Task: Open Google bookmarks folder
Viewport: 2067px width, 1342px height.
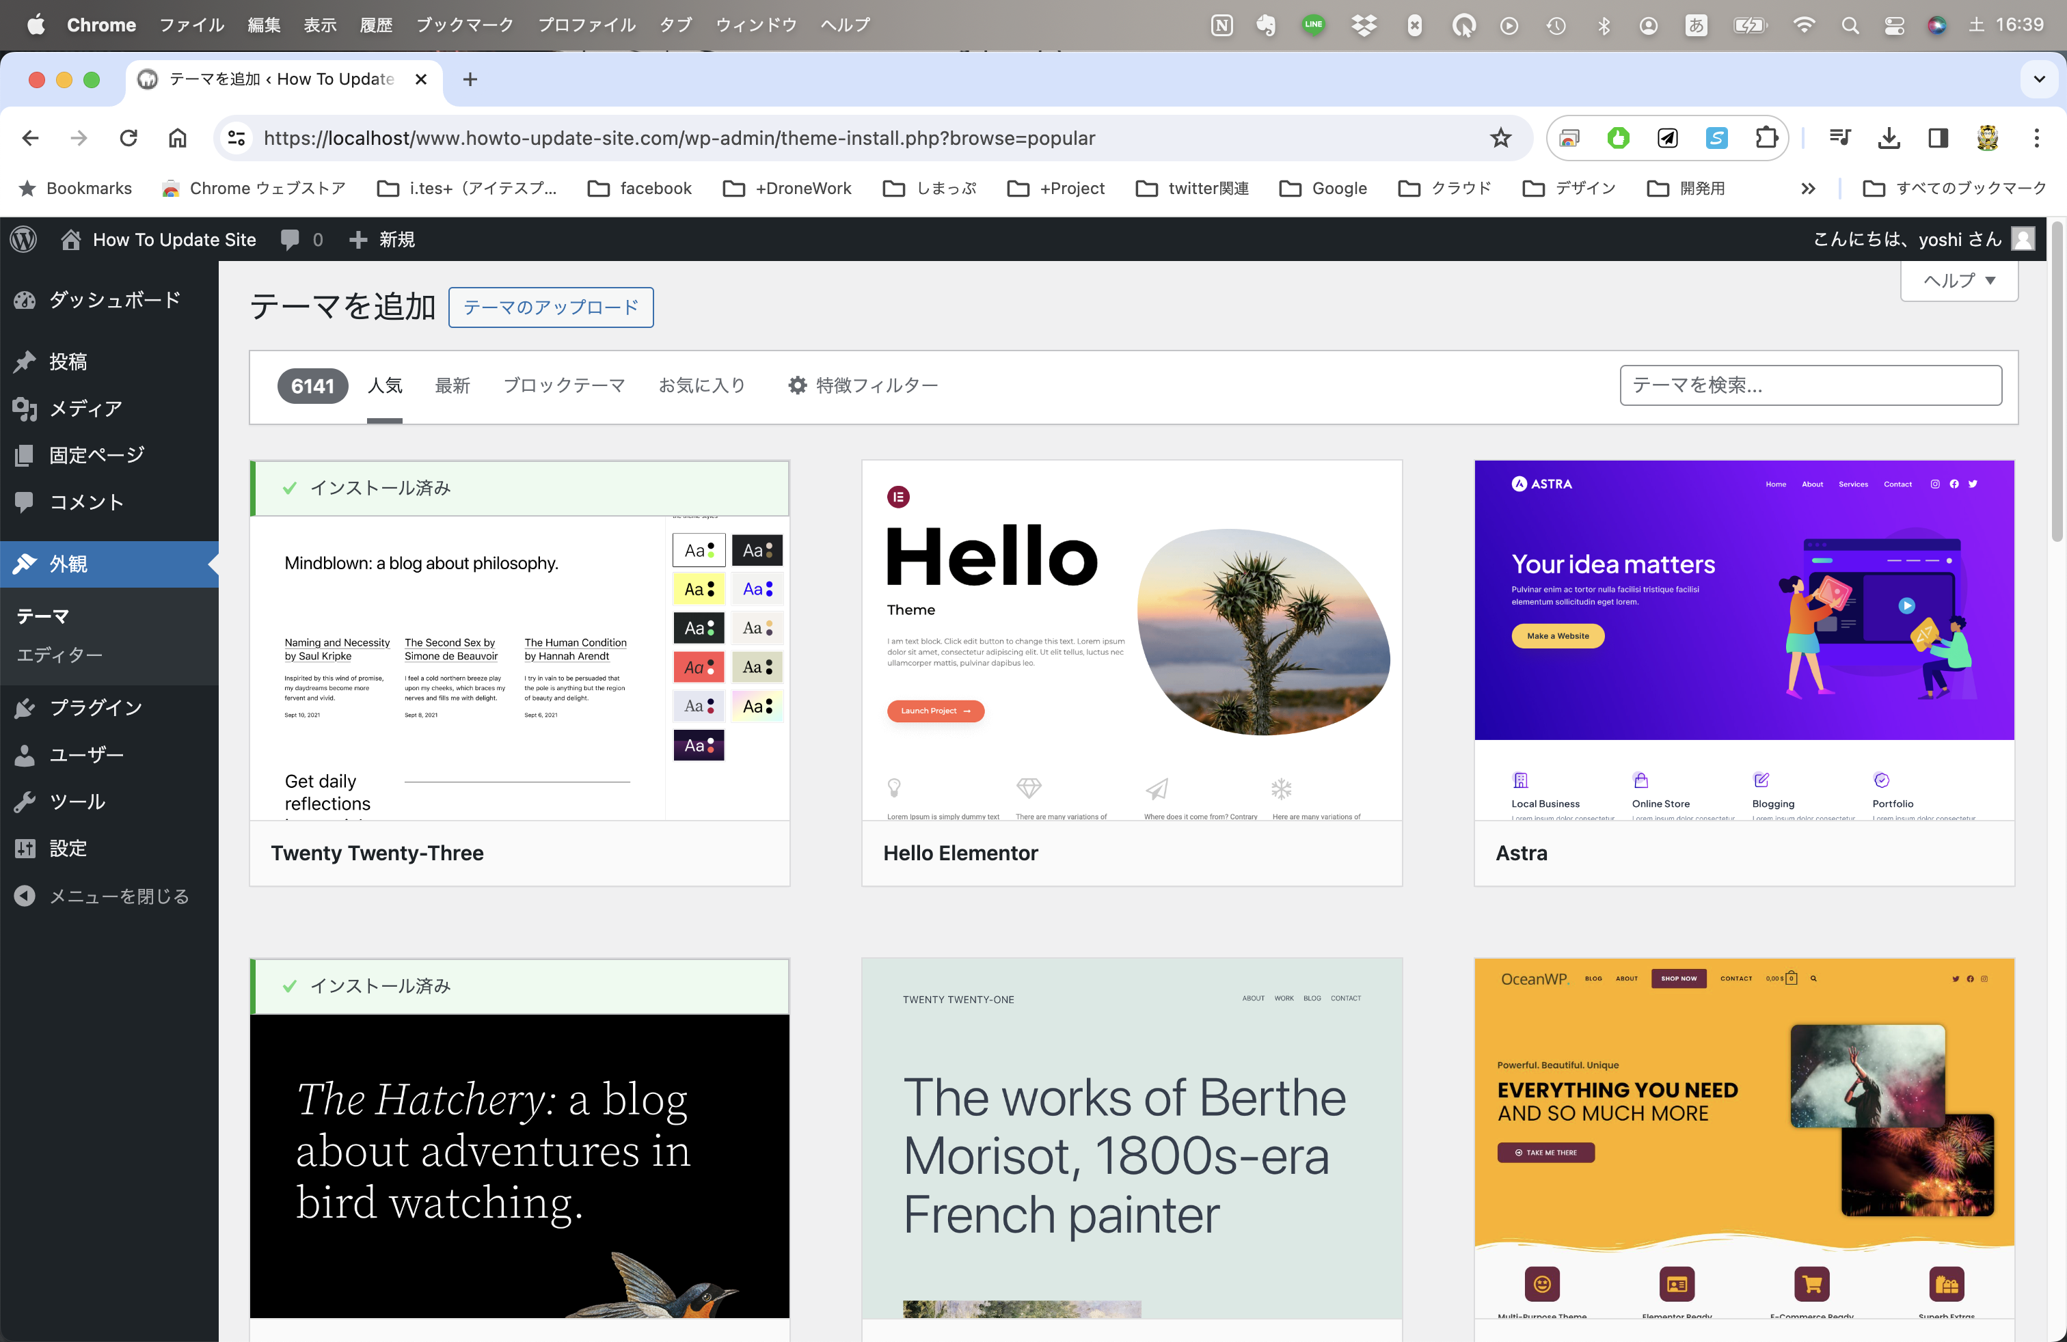Action: (1323, 189)
